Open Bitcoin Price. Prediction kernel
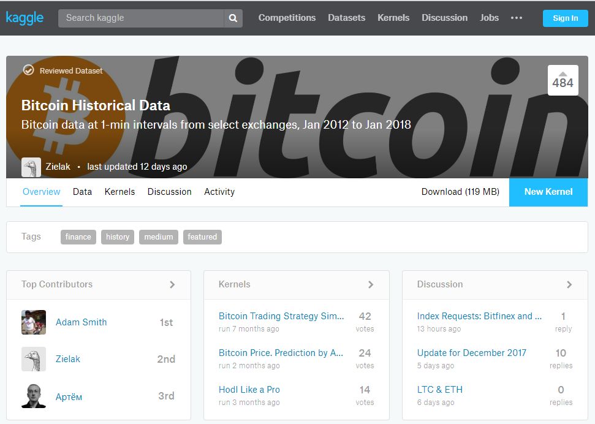595x424 pixels. pyautogui.click(x=281, y=353)
